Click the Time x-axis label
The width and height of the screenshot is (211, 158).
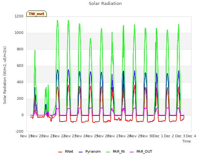tap(187, 141)
